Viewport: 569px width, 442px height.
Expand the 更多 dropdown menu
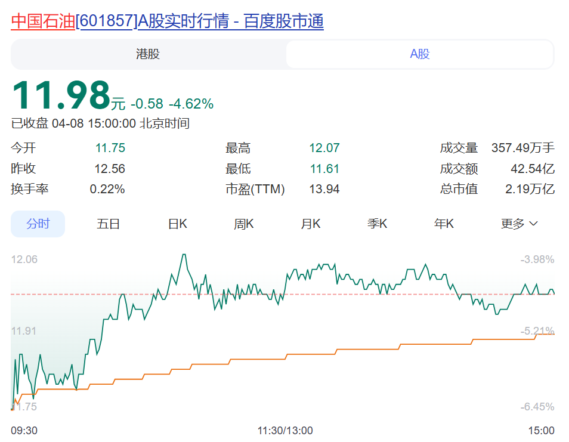pyautogui.click(x=518, y=223)
